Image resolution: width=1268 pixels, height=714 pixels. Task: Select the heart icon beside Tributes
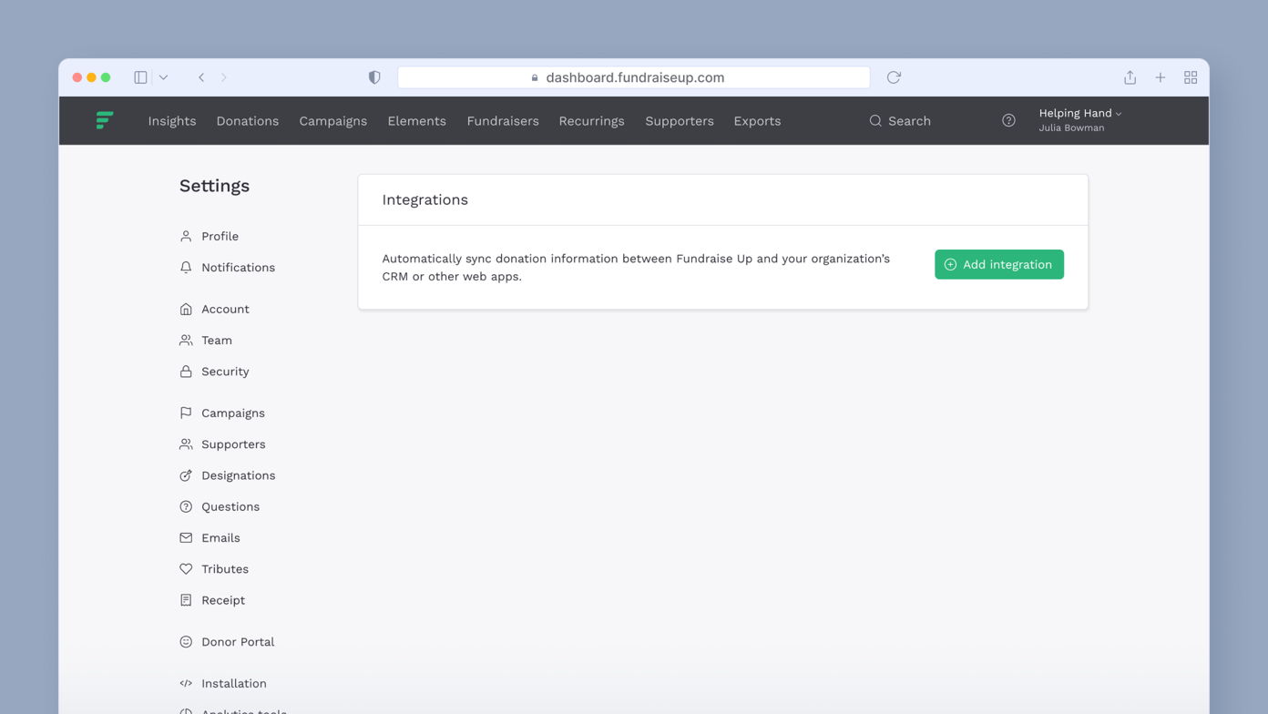click(x=186, y=568)
